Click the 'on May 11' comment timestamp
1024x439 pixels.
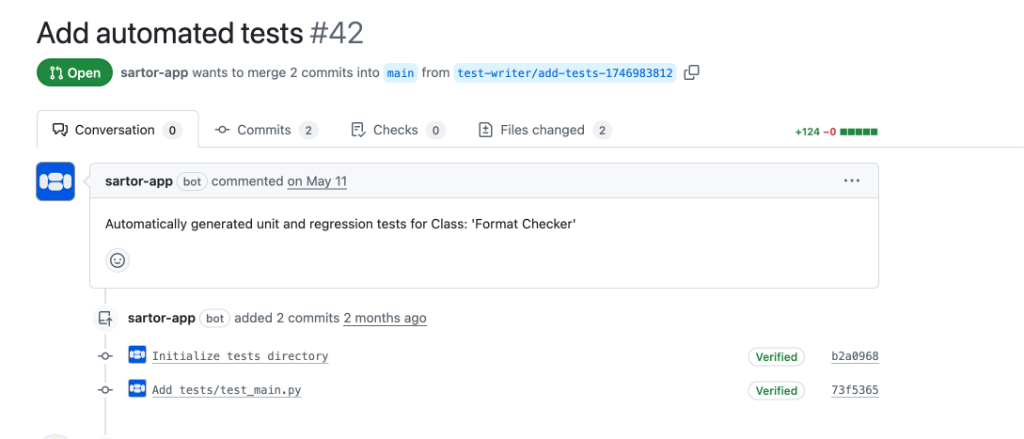coord(317,181)
